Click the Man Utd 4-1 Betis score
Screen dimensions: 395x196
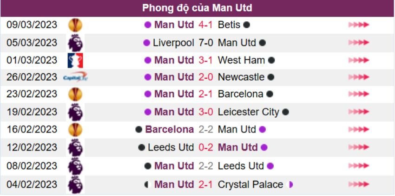205,25
